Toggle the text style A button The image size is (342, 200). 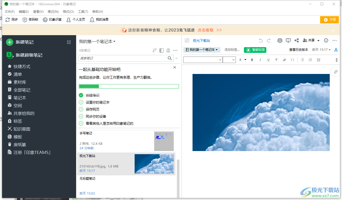pos(336,50)
